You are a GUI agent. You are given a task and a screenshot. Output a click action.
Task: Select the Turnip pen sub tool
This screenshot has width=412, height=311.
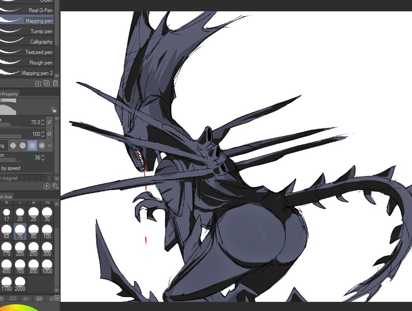click(27, 31)
